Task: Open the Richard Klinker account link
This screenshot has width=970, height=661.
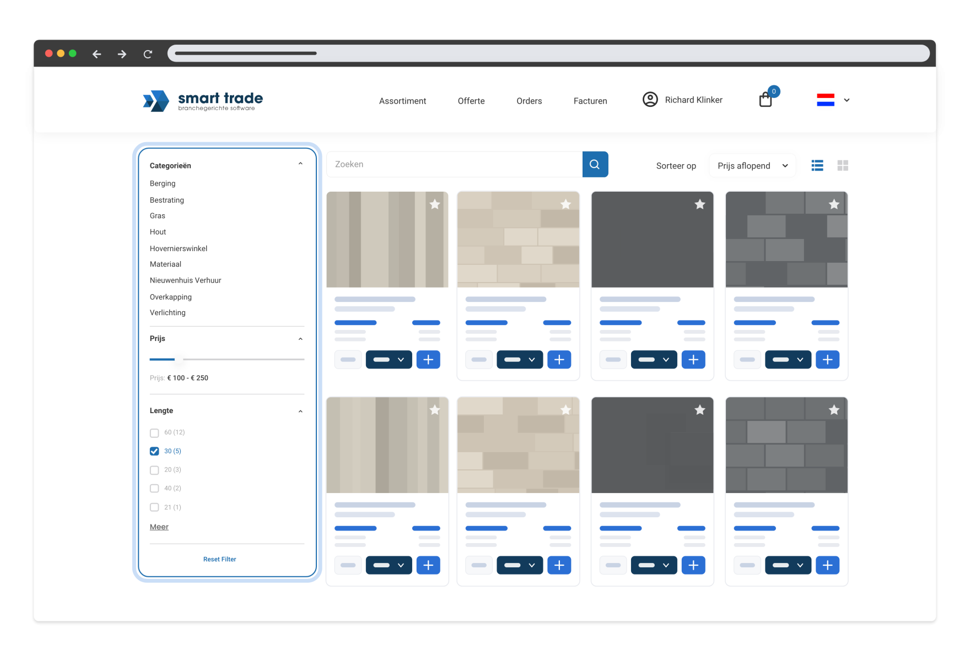Action: pos(693,100)
